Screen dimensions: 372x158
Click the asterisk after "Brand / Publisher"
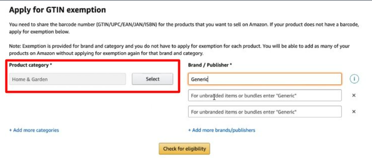pyautogui.click(x=231, y=65)
